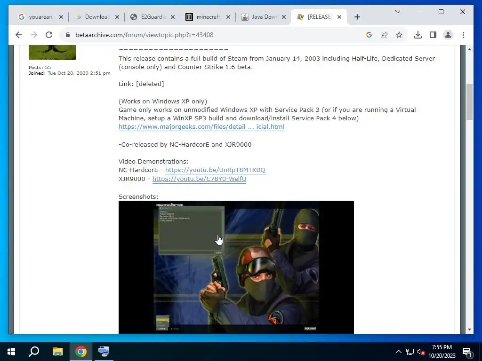Open the Chrome downloads icon
The height and width of the screenshot is (361, 482).
tap(418, 35)
